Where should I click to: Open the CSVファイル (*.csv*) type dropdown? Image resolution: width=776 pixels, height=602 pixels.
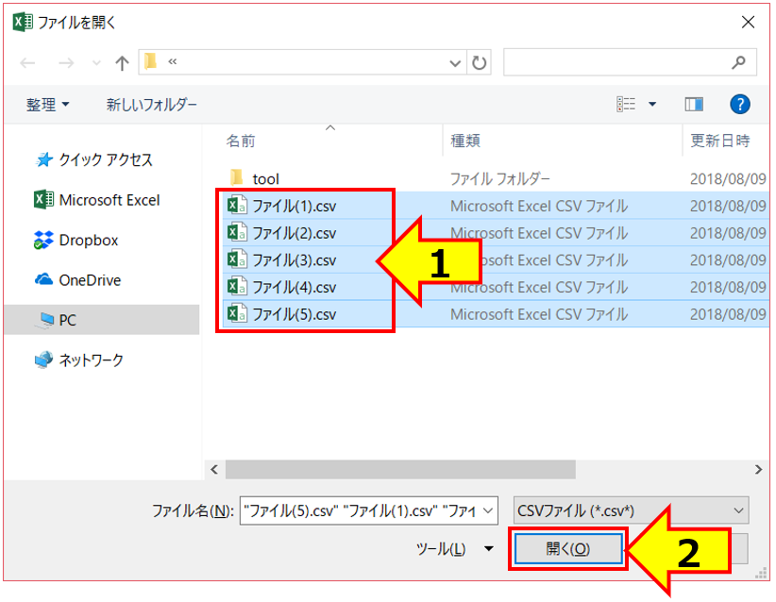click(x=631, y=510)
